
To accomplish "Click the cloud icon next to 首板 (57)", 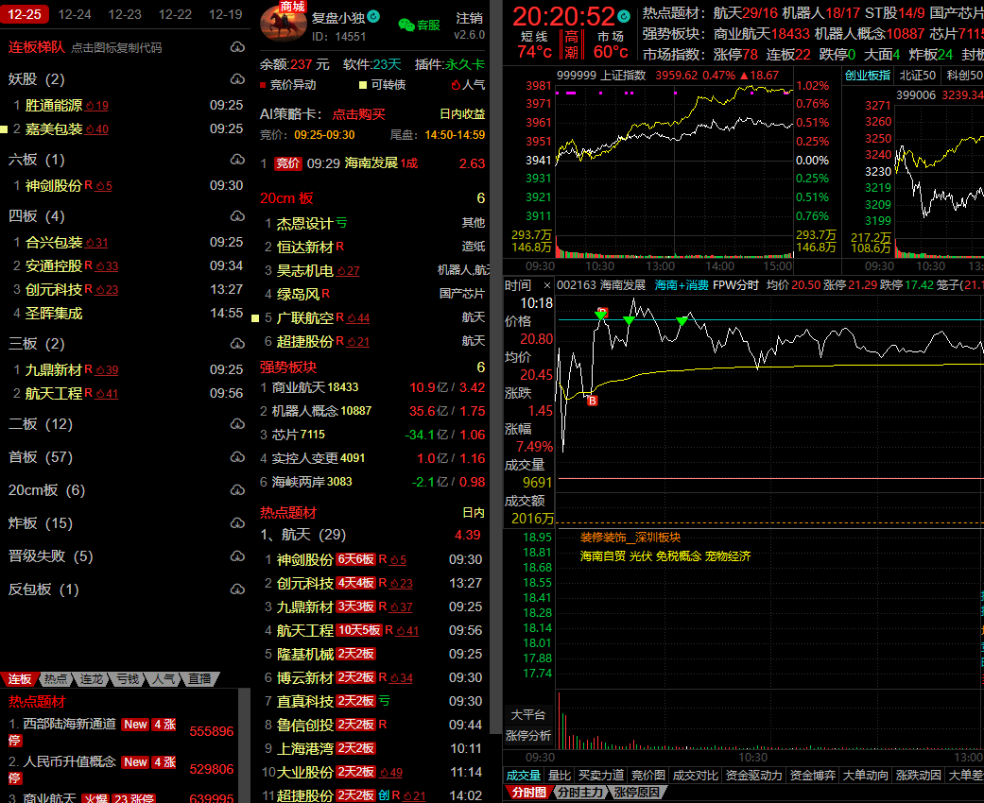I will click(237, 457).
